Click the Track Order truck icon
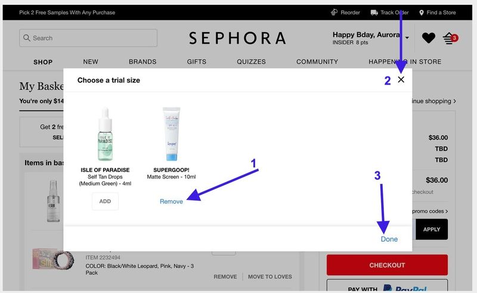This screenshot has height=293, width=477. pos(374,13)
